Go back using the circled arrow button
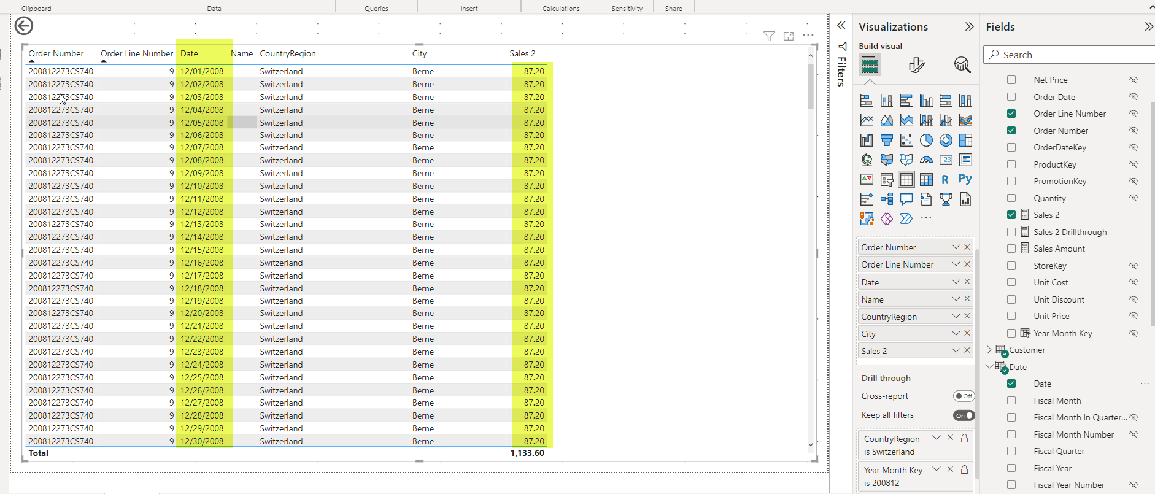Image resolution: width=1155 pixels, height=494 pixels. click(24, 26)
